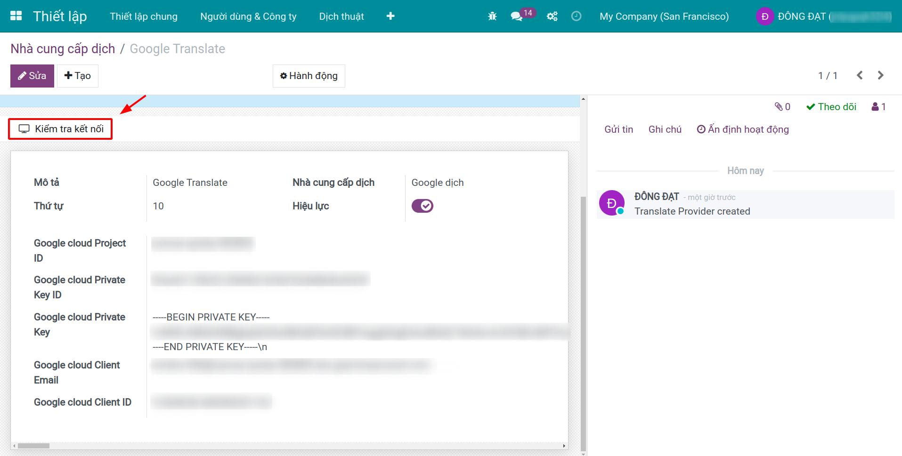The width and height of the screenshot is (902, 456).
Task: Open the apps grid menu icon
Action: pos(16,16)
